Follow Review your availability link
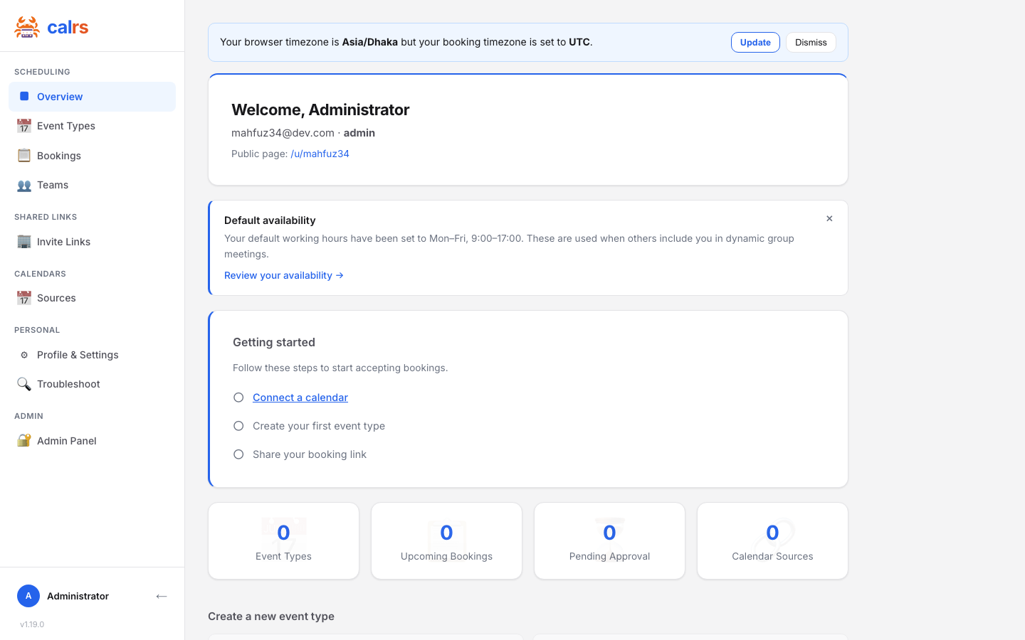The image size is (1025, 640). [x=284, y=275]
